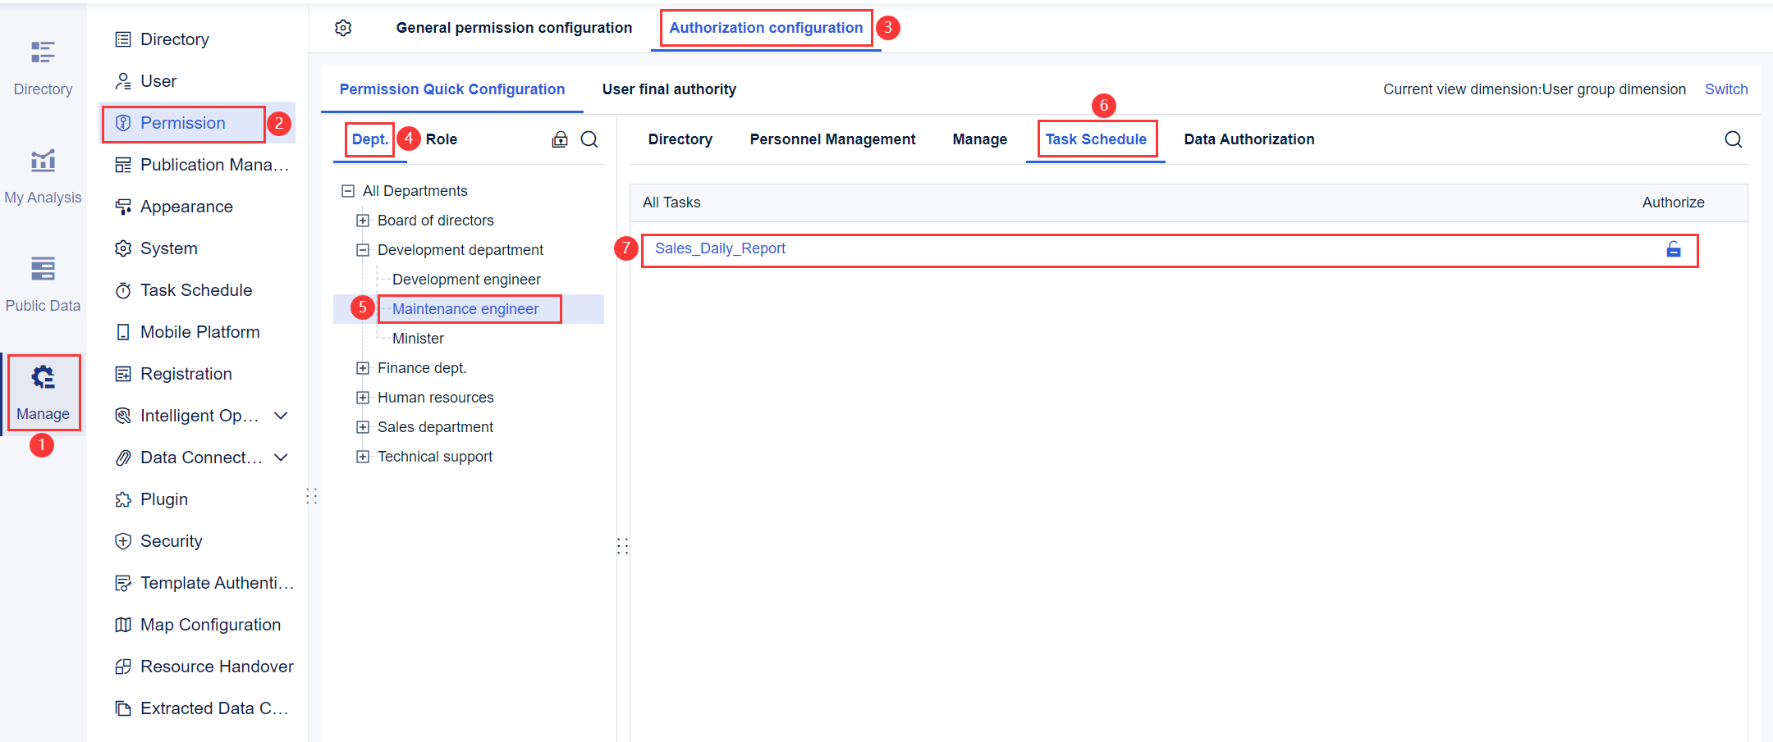
Task: Collapse the Development department node
Action: tap(363, 249)
